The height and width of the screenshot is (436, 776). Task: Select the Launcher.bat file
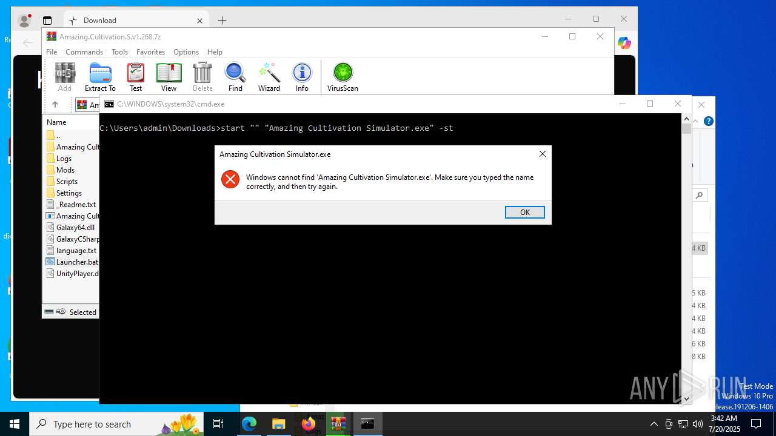[72, 262]
